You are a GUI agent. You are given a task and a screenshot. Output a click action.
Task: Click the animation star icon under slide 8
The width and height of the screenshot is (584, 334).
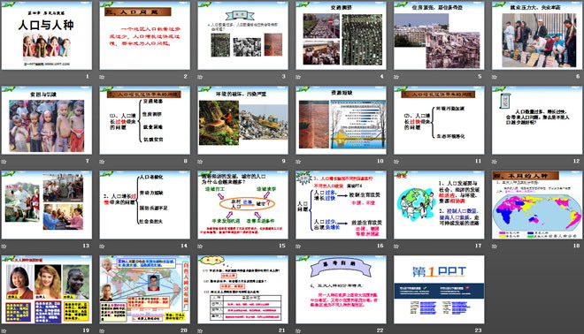102,162
